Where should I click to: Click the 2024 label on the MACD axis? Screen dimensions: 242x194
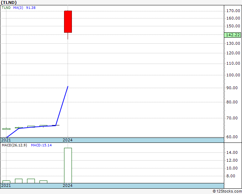(68, 185)
